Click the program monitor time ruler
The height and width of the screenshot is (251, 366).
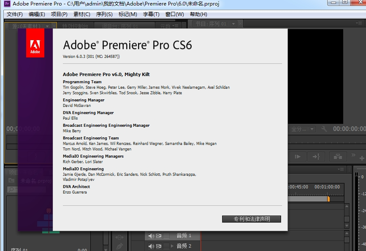(x=327, y=140)
